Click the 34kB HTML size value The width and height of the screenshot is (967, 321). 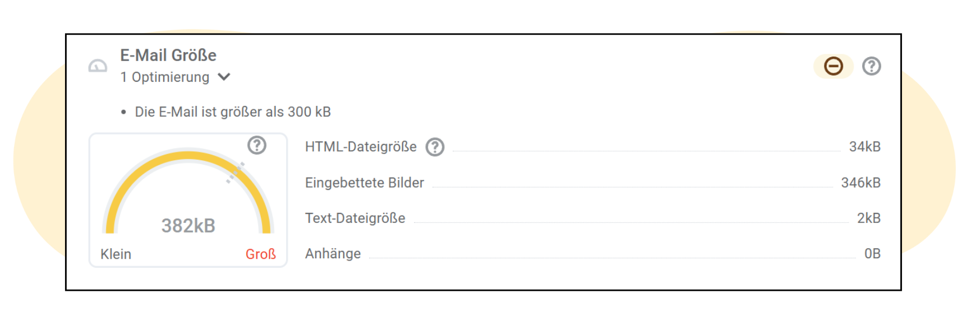pyautogui.click(x=864, y=147)
